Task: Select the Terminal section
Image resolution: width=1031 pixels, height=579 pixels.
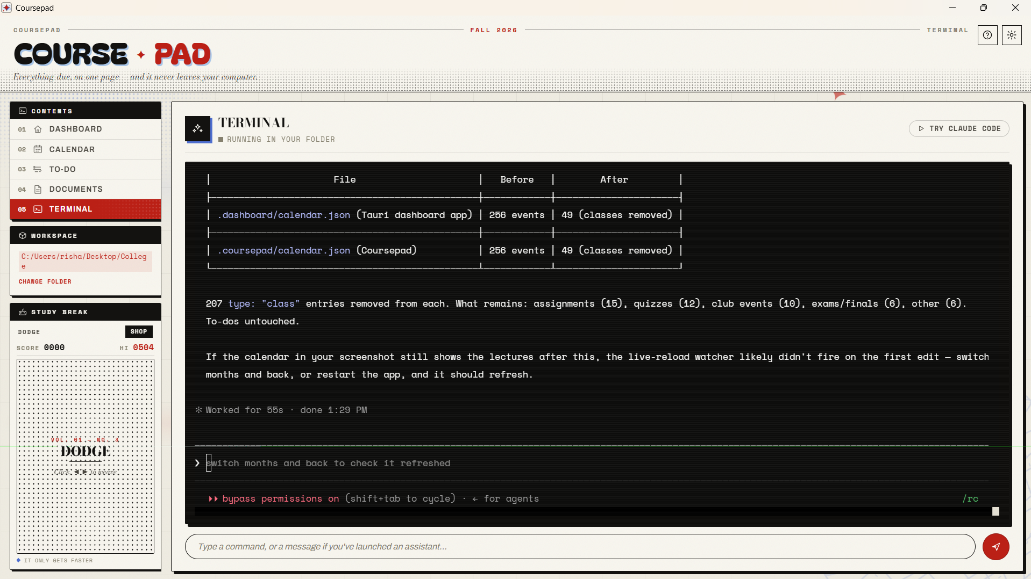Action: [86, 209]
